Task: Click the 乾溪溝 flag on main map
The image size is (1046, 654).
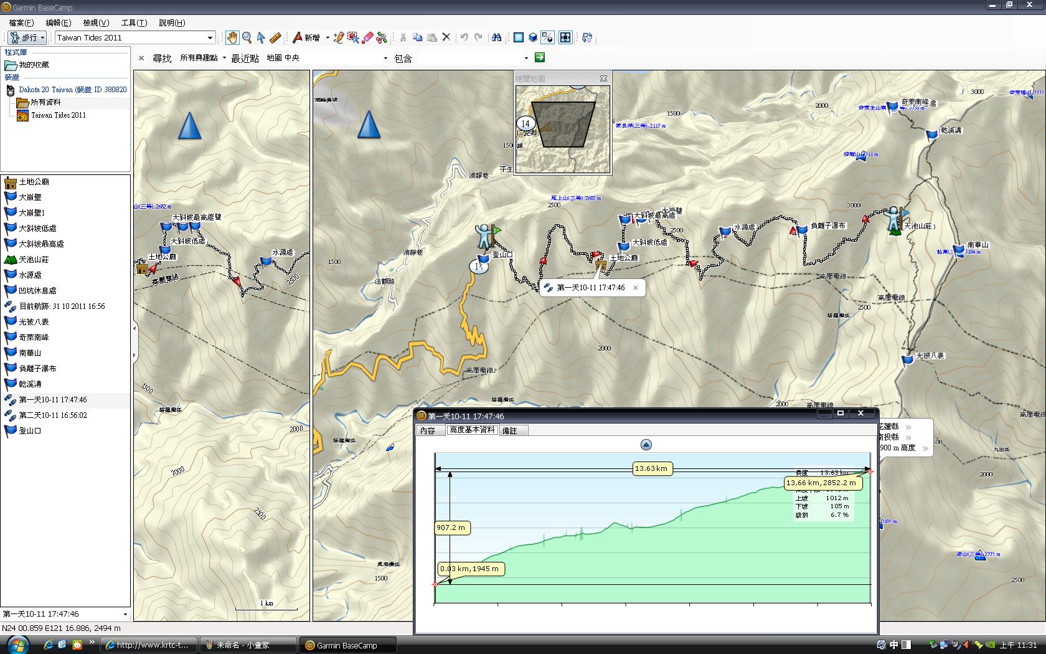Action: pos(931,134)
